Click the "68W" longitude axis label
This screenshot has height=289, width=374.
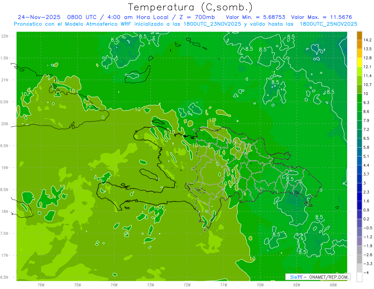pyautogui.click(x=333, y=285)
